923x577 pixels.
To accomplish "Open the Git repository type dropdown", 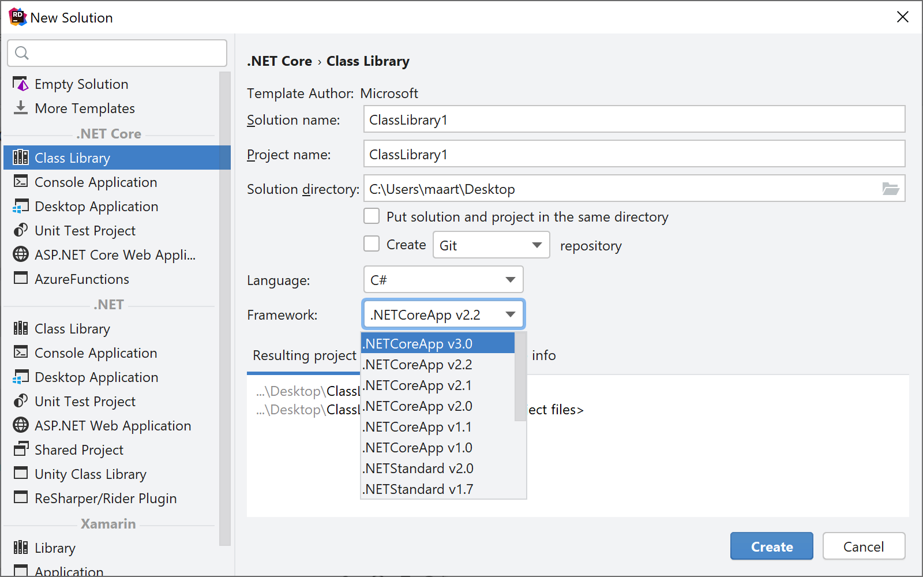I will (491, 245).
